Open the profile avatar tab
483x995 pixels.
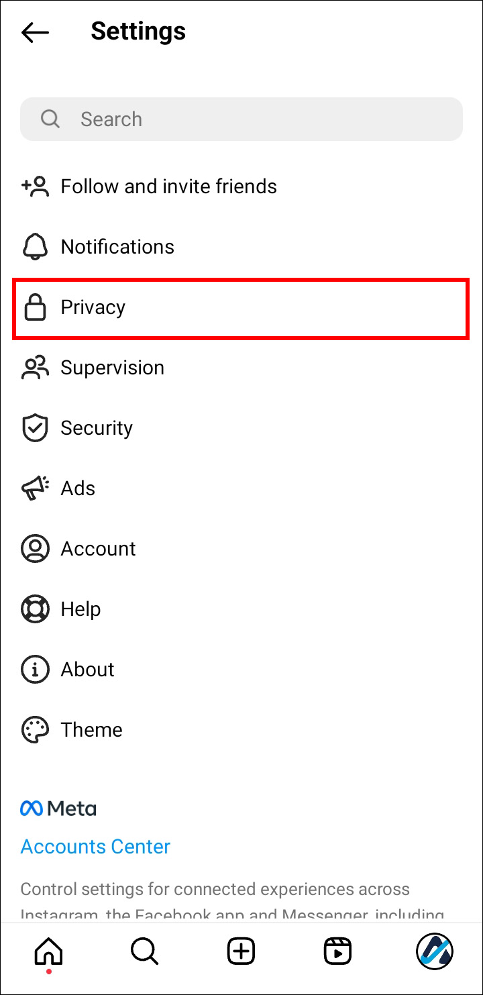pos(434,951)
